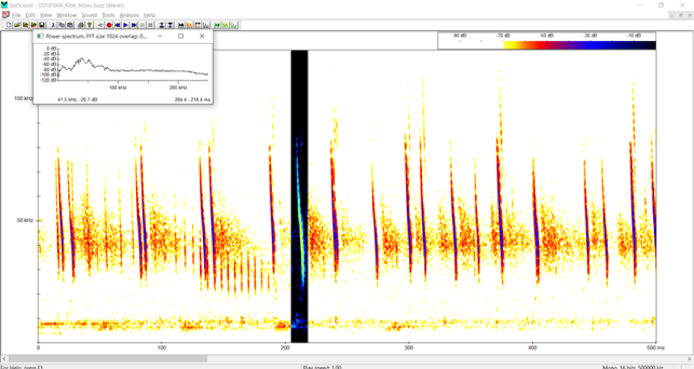This screenshot has height=369, width=694.
Task: Close the Power spectrum window
Action: pos(202,36)
